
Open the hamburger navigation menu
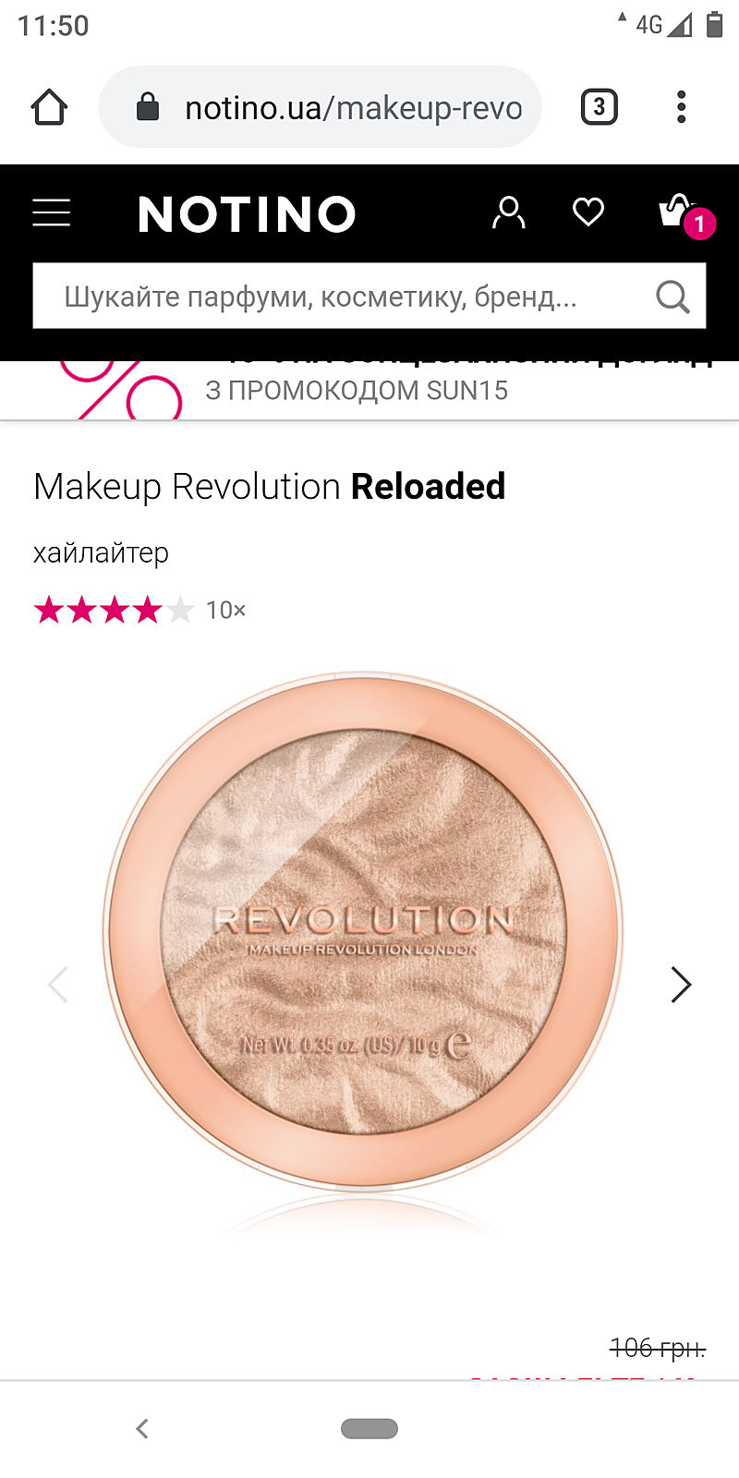pos(52,213)
